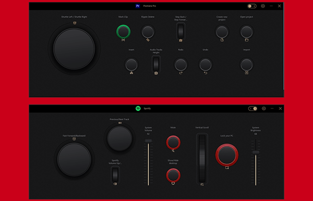Click the Spotify Volume Up wheel

pos(115,174)
